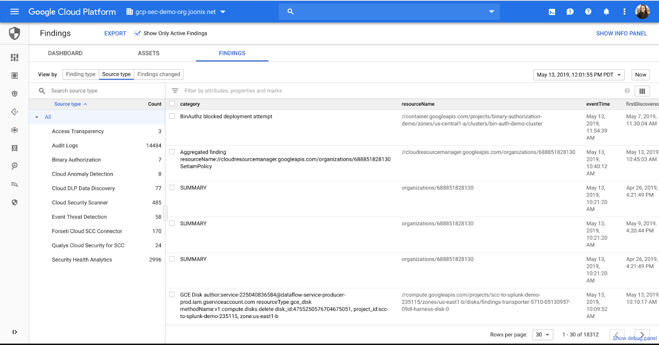Click Show debug panel link
This screenshot has width=659, height=345.
tap(635, 338)
